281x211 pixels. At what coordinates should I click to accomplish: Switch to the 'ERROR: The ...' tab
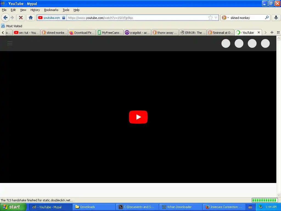click(x=193, y=33)
